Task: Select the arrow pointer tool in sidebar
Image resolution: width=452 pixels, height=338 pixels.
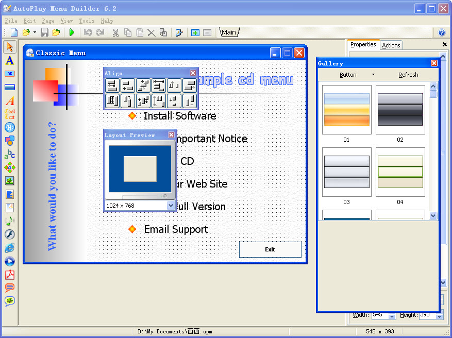Action: [9, 47]
